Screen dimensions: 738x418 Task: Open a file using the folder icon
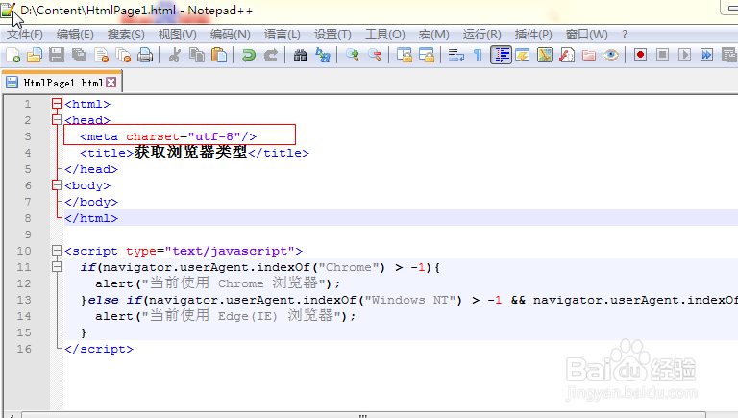pyautogui.click(x=35, y=55)
